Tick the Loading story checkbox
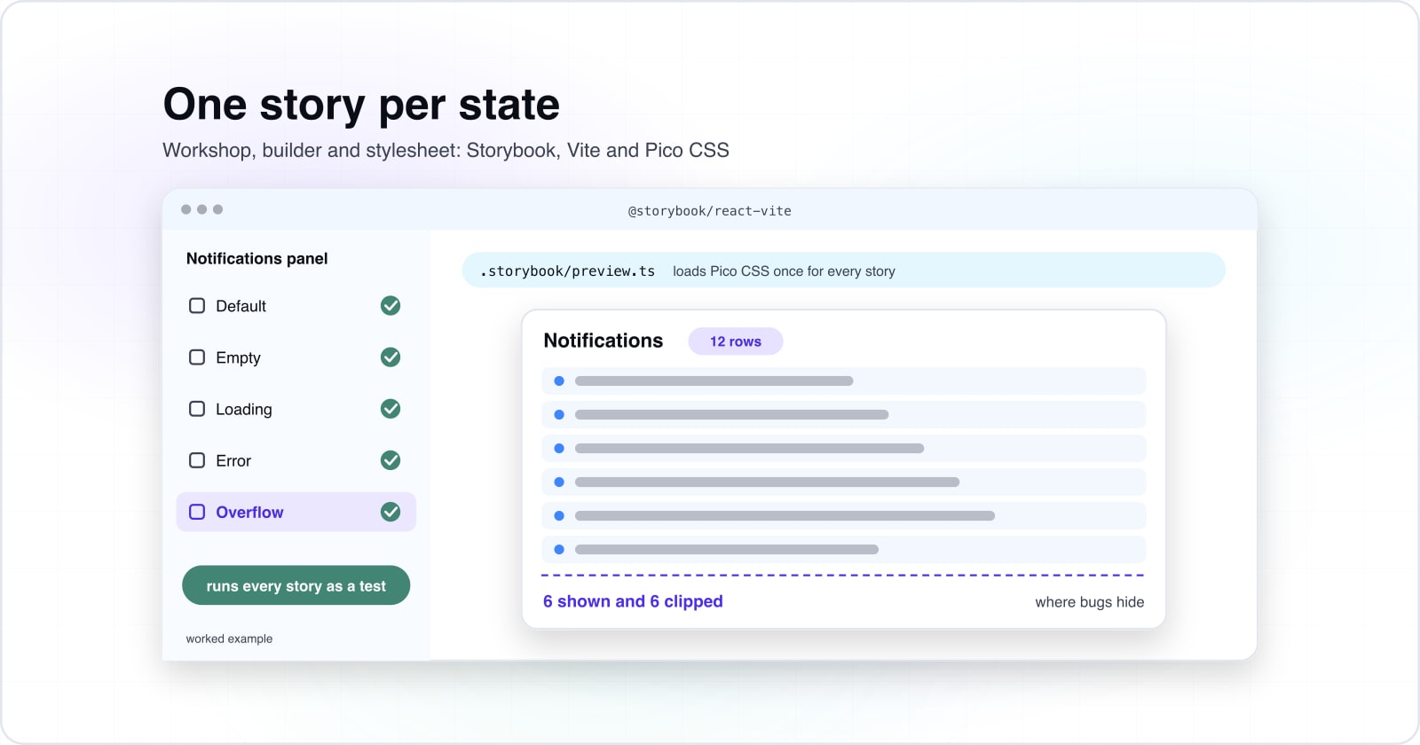The width and height of the screenshot is (1420, 745). [x=197, y=409]
